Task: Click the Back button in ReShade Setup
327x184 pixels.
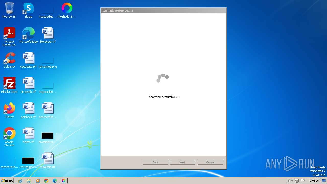Action: click(x=155, y=162)
